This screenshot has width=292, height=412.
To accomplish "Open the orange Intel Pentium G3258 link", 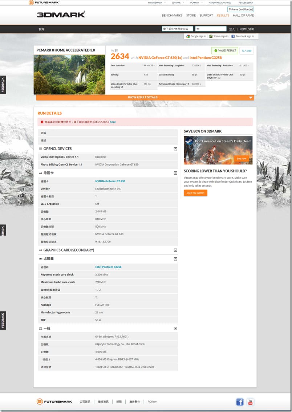I will coord(206,58).
